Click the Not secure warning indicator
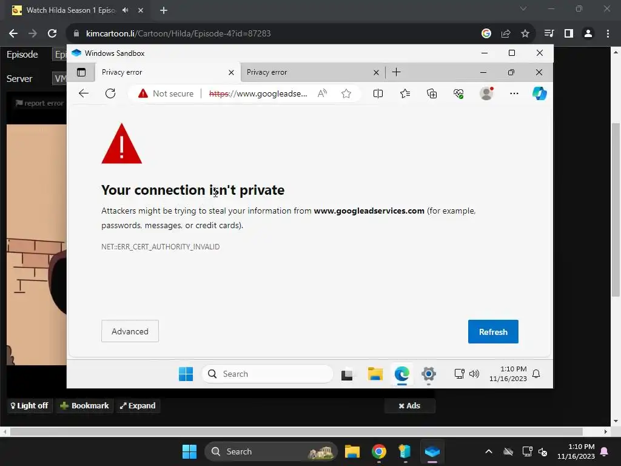The image size is (621, 466). point(166,93)
